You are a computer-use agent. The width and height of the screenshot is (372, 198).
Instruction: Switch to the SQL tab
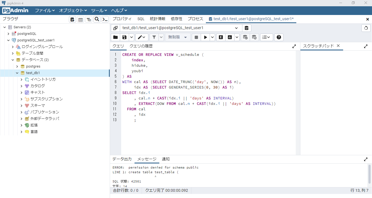[141, 19]
